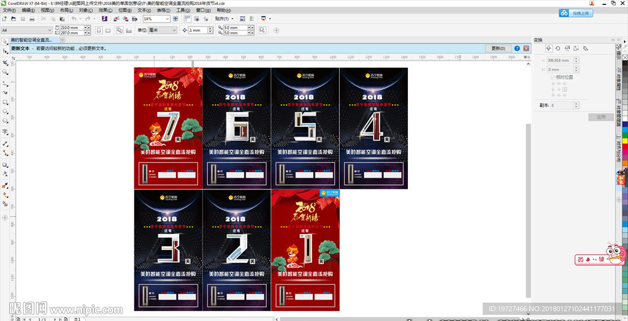
Task: Select the Rectangle tool
Action: point(5,102)
